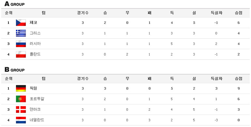Image resolution: width=251 pixels, height=127 pixels.
Task: Click the Czech Republic flag icon
Action: coord(21,23)
